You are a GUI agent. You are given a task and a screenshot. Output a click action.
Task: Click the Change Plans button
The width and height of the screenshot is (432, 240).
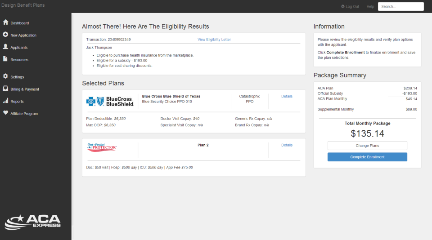(x=367, y=146)
